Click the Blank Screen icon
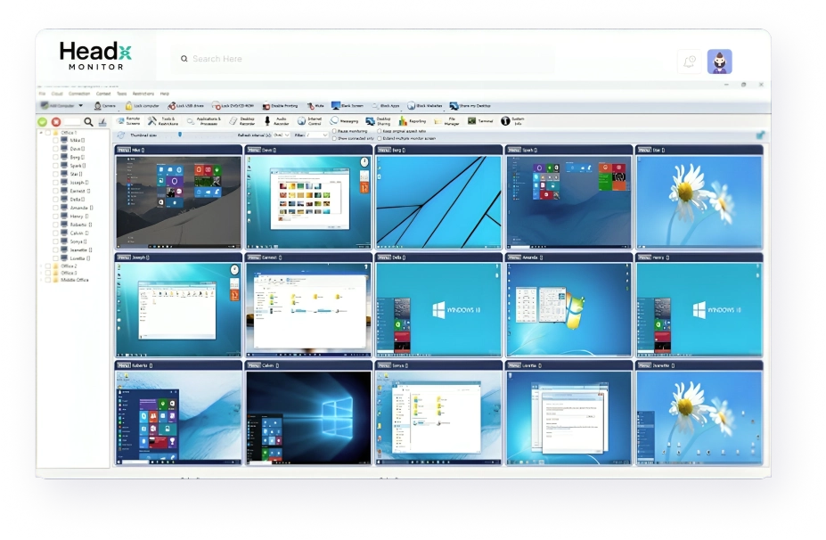 coord(336,105)
